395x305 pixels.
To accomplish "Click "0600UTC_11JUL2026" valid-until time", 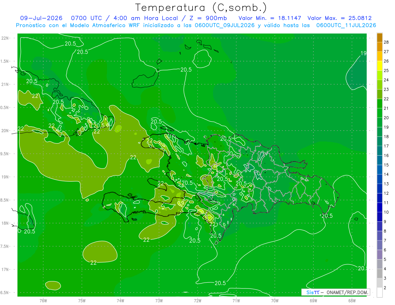I will click(346, 25).
